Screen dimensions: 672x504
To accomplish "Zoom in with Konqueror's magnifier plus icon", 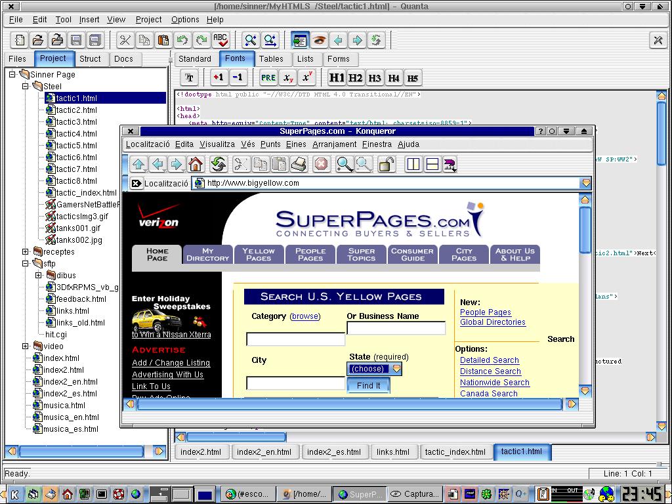I will [x=344, y=164].
